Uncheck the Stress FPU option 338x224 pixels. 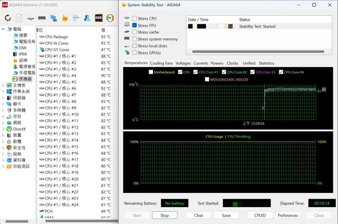(135, 25)
